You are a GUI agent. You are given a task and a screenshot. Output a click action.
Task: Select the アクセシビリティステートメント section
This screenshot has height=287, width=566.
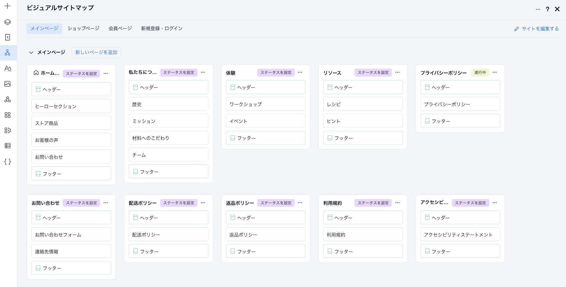coord(460,234)
